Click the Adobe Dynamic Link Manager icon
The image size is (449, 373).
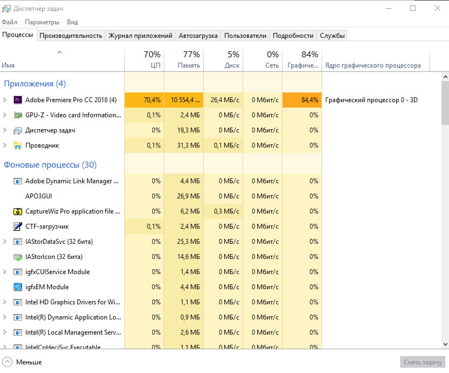coord(18,181)
